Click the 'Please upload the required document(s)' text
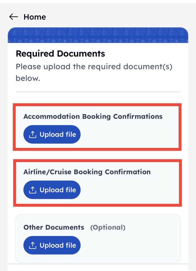The height and width of the screenshot is (271, 196). click(x=94, y=66)
